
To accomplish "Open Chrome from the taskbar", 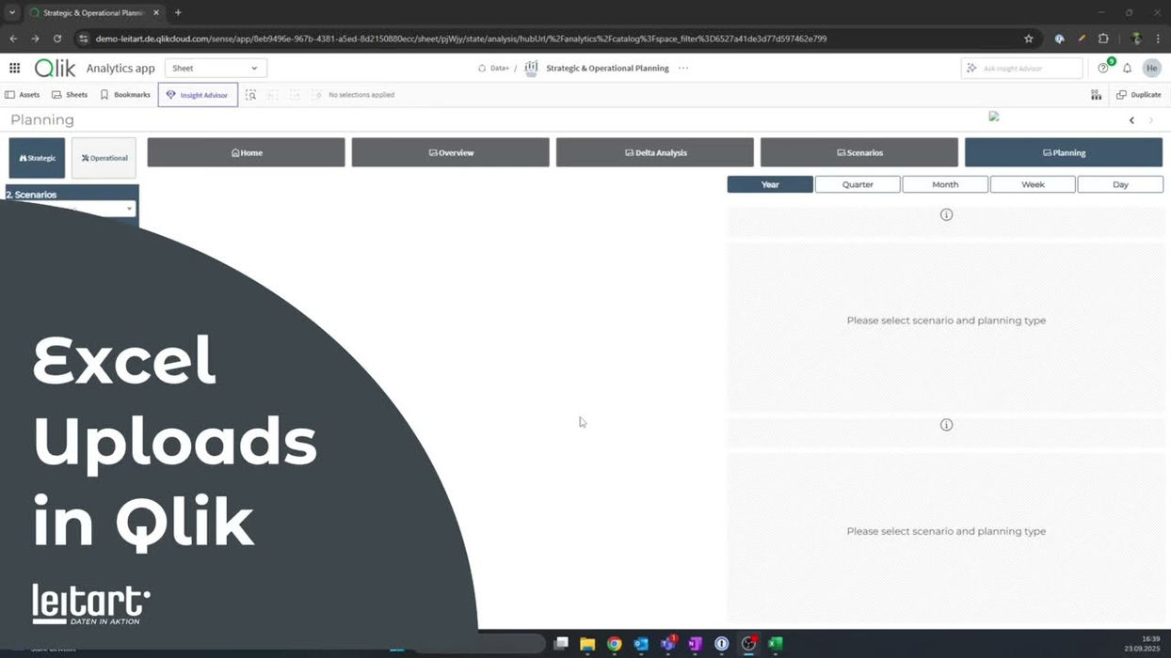I will click(x=614, y=644).
